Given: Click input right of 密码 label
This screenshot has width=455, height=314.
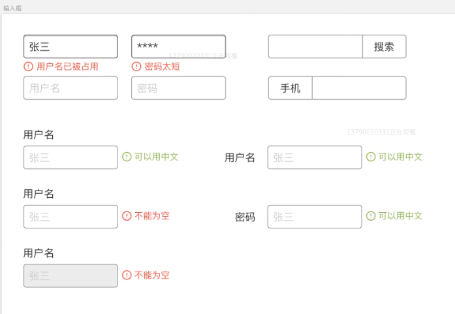Looking at the screenshot, I should 315,217.
